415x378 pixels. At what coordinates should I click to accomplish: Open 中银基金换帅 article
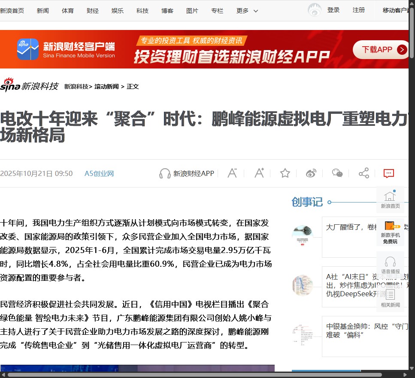click(367, 331)
